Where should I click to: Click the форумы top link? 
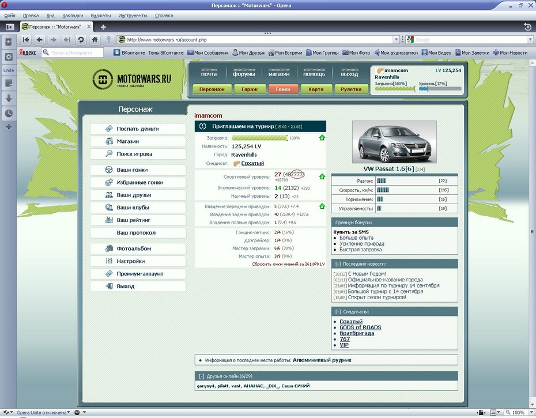[244, 74]
